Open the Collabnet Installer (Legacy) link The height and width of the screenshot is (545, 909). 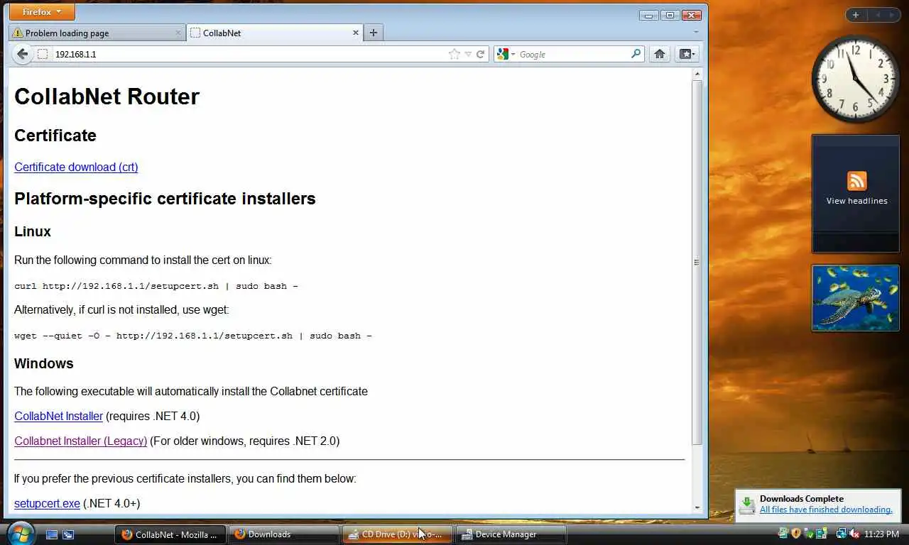(80, 441)
